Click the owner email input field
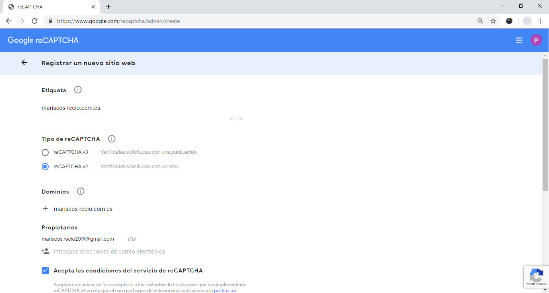Viewport: 549px width, 293px height. click(x=109, y=252)
